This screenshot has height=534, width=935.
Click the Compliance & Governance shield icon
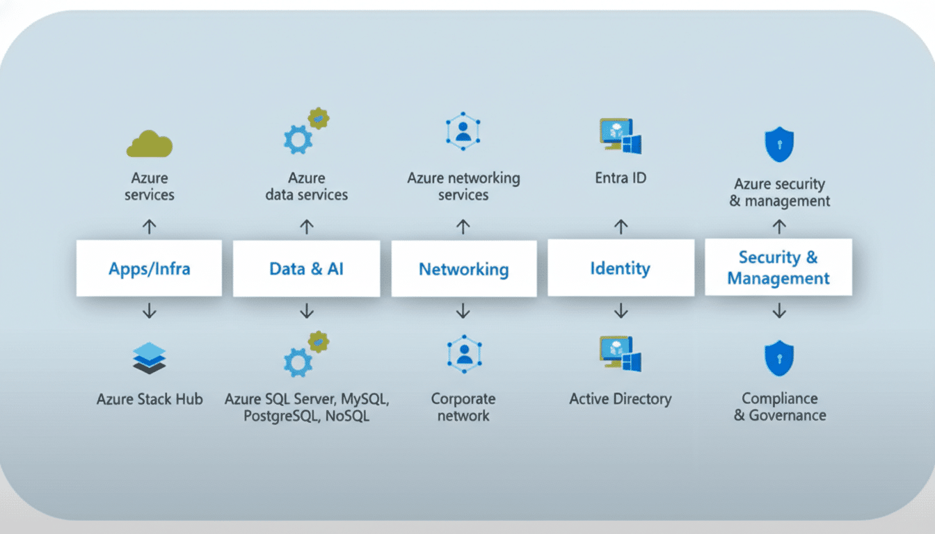pos(779,358)
